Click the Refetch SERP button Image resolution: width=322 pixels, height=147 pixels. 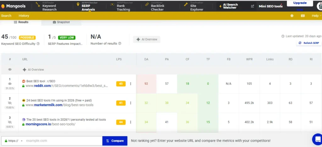[x=309, y=43]
